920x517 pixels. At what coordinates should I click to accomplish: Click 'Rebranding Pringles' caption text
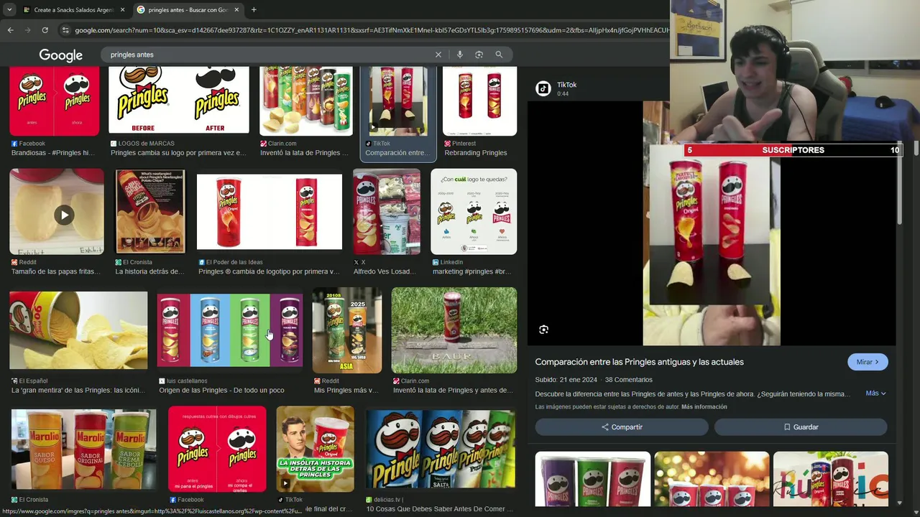(476, 153)
